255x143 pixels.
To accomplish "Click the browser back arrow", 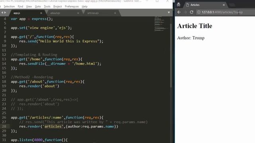I will point(179,12).
